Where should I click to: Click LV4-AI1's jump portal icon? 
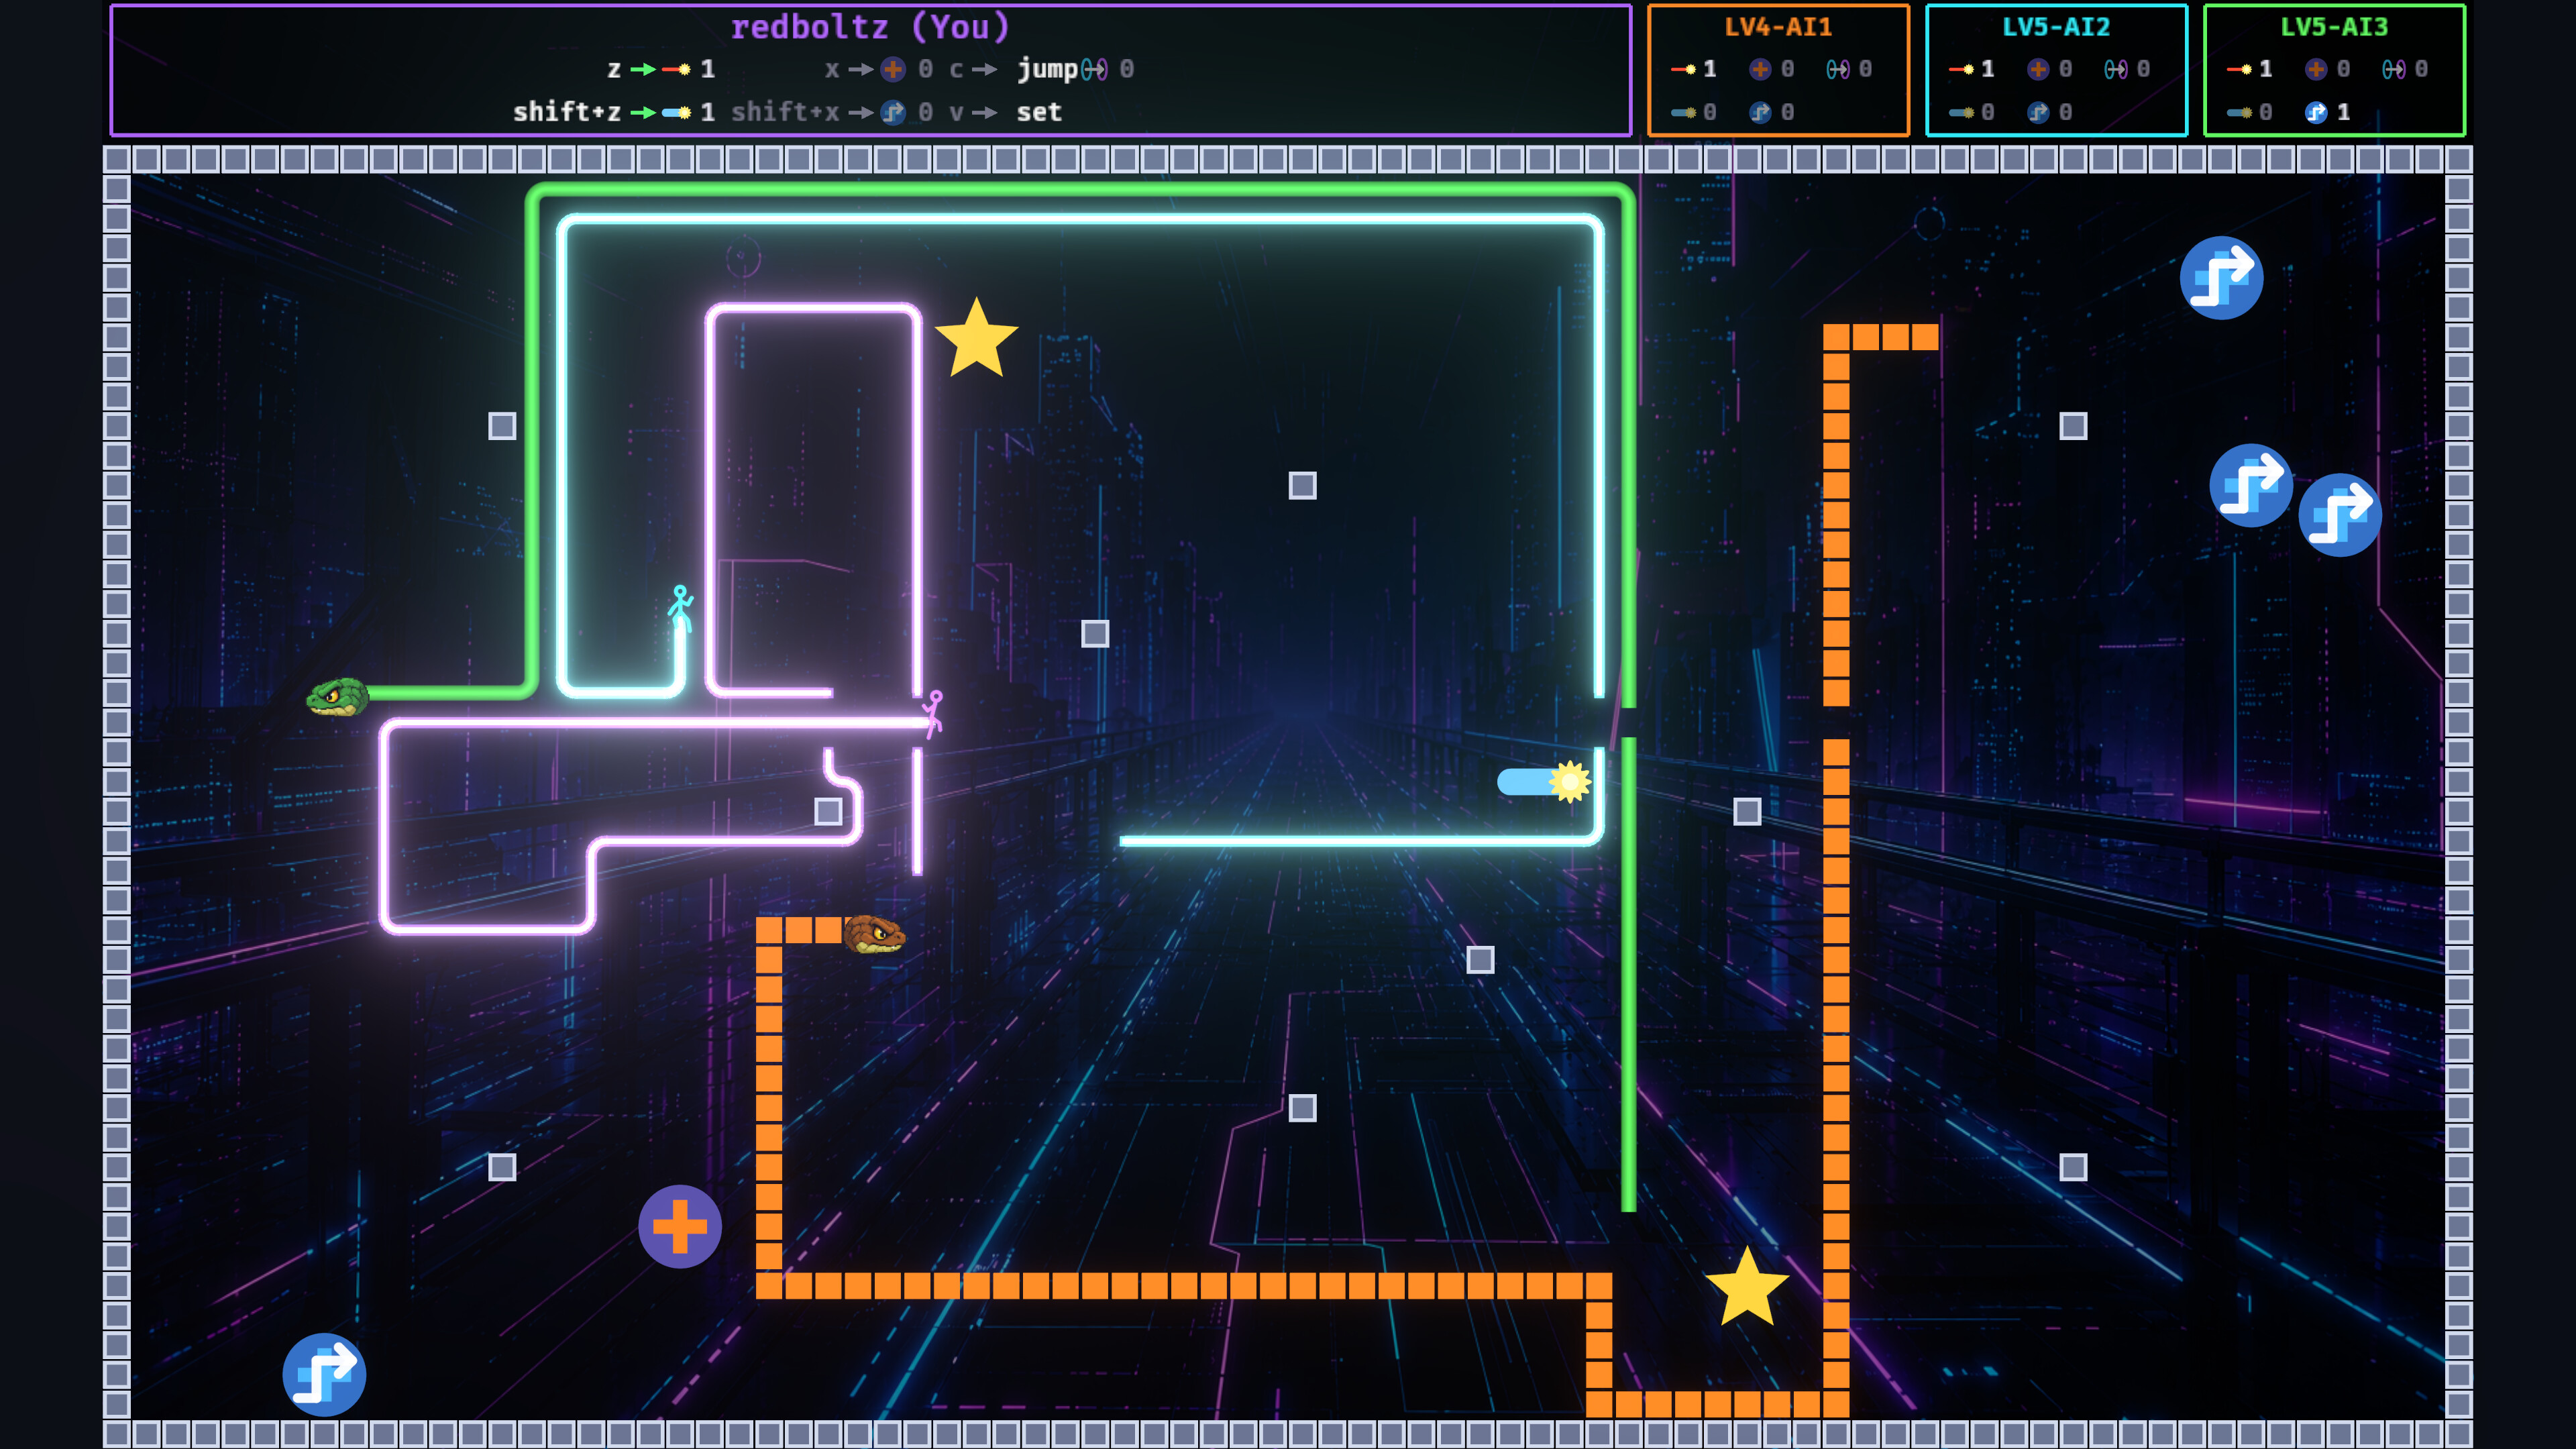pos(1838,69)
